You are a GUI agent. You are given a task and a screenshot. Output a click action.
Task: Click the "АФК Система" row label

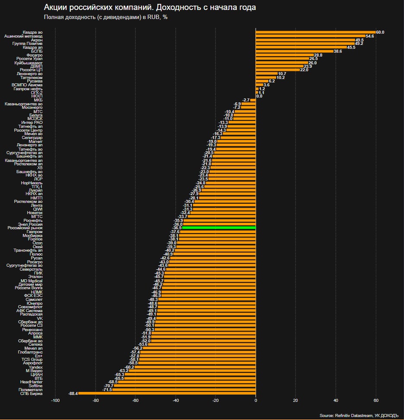click(29, 311)
